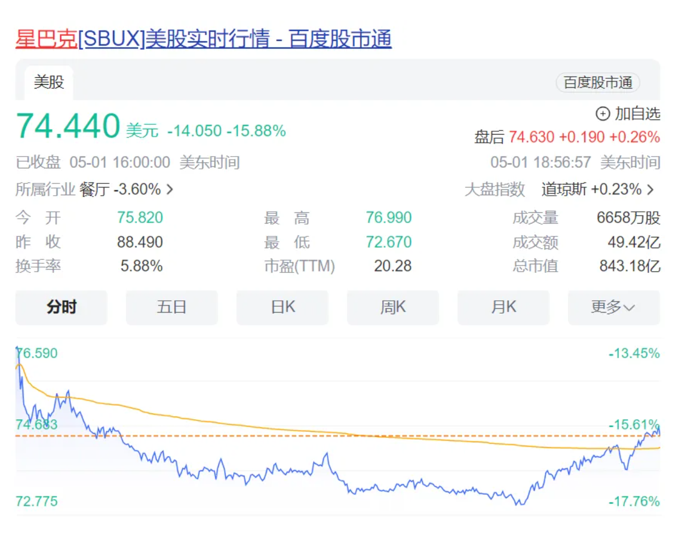
Task: Select the 美股 tab
Action: coord(49,83)
